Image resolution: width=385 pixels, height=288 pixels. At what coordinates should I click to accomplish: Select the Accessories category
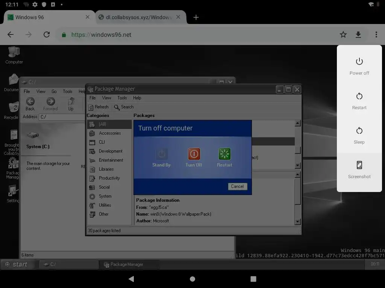pos(109,133)
